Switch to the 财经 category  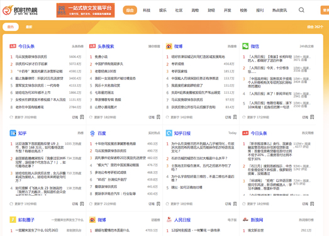click(211, 10)
